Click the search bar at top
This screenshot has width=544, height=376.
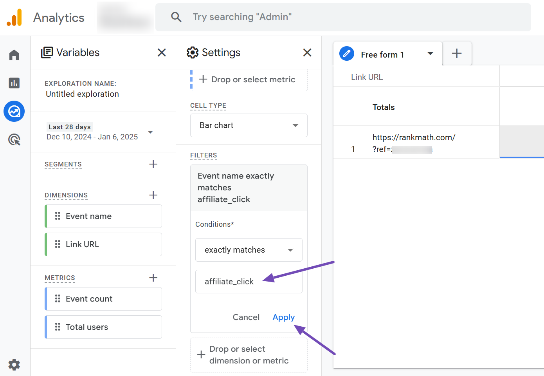pos(343,17)
